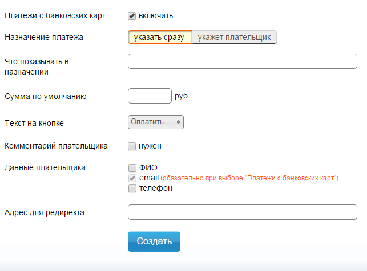Screen dimensions: 367x271
Task: Check the "нужен" payer comment checkbox
Action: (132, 146)
